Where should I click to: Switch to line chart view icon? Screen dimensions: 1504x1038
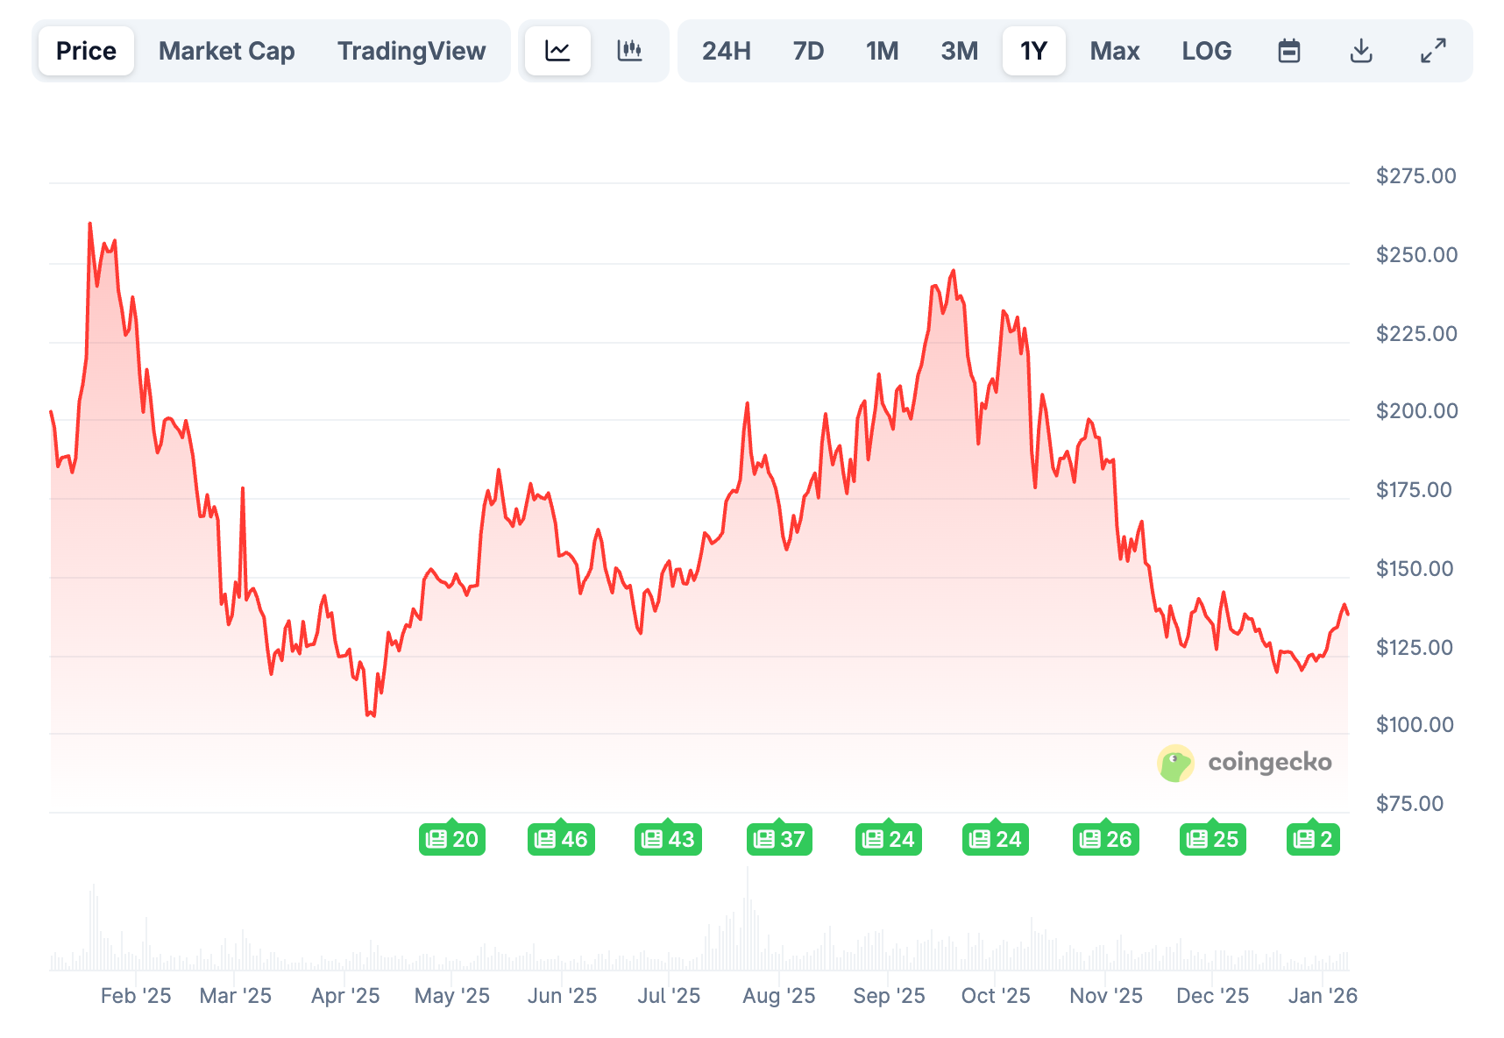click(557, 51)
